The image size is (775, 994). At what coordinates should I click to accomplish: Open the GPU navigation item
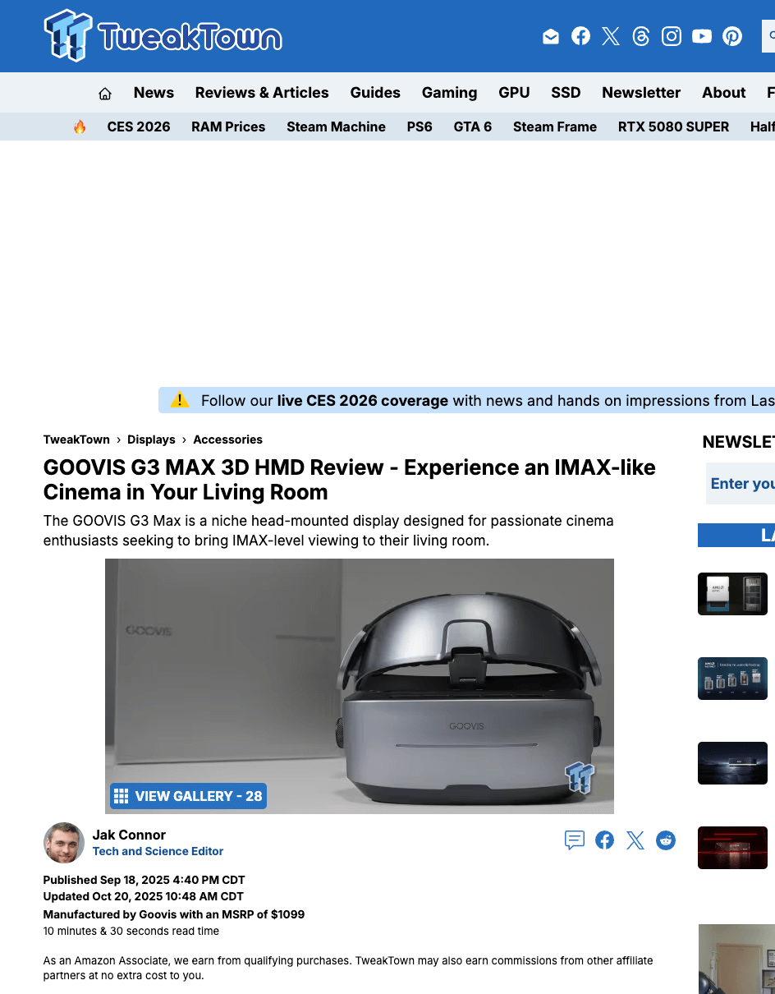tap(514, 93)
